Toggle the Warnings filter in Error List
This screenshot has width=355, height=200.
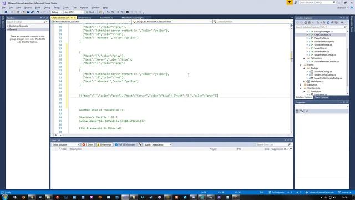click(x=104, y=144)
